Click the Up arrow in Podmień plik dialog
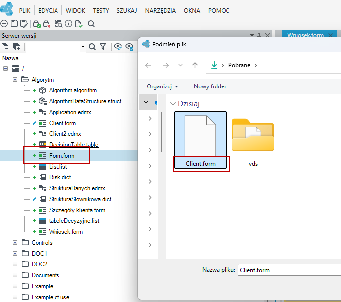This screenshot has height=302, width=341. (195, 65)
